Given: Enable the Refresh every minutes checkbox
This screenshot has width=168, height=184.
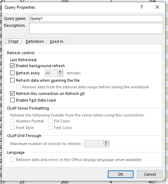Looking at the screenshot, I should coord(12,73).
